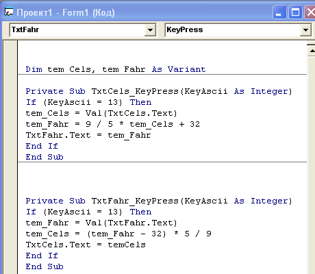Click the 'Private Sub TxtCels_KeyPress' declaration line
This screenshot has height=274, width=315.
159,91
